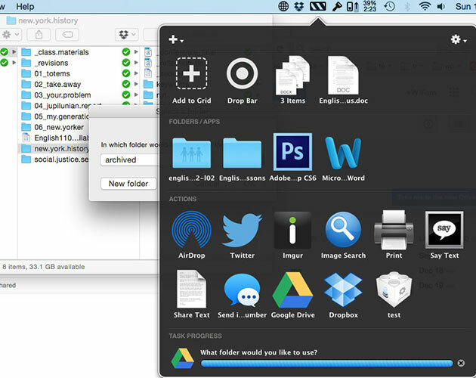The width and height of the screenshot is (476, 378).
Task: Open the Dropzone gear settings menu
Action: click(458, 39)
